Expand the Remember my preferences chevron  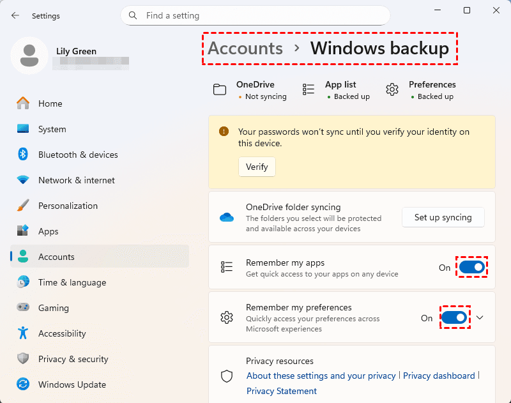pos(480,318)
